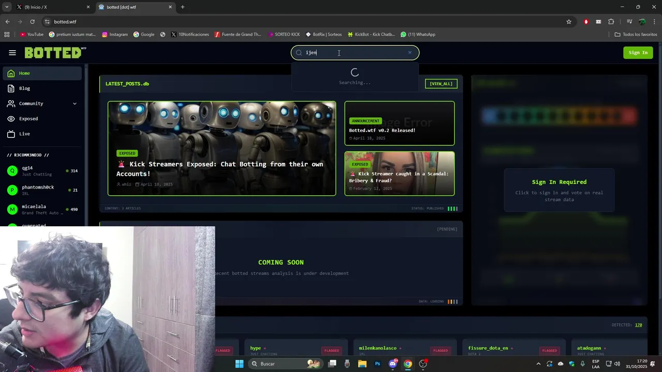Open the Windows Start menu

click(x=239, y=364)
